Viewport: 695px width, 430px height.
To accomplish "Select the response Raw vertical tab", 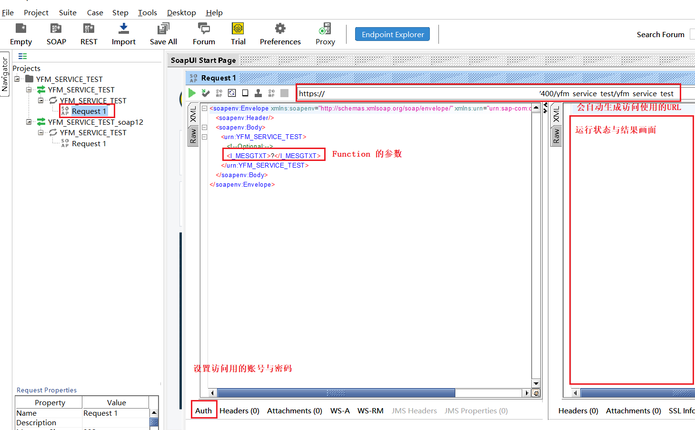I will pyautogui.click(x=556, y=137).
